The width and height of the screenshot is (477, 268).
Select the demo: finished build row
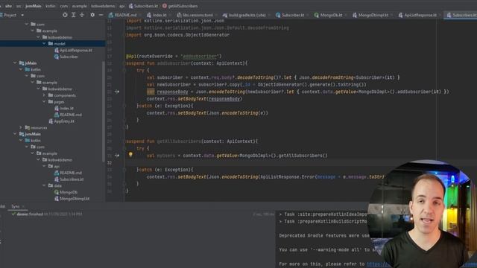pyautogui.click(x=137, y=214)
